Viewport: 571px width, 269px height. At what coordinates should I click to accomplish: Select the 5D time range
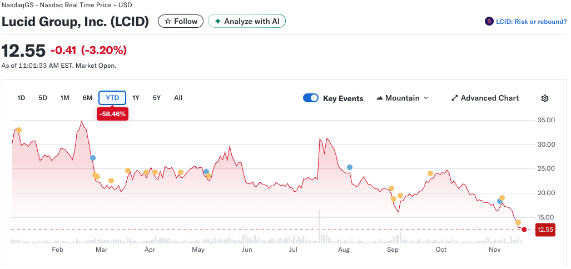43,98
